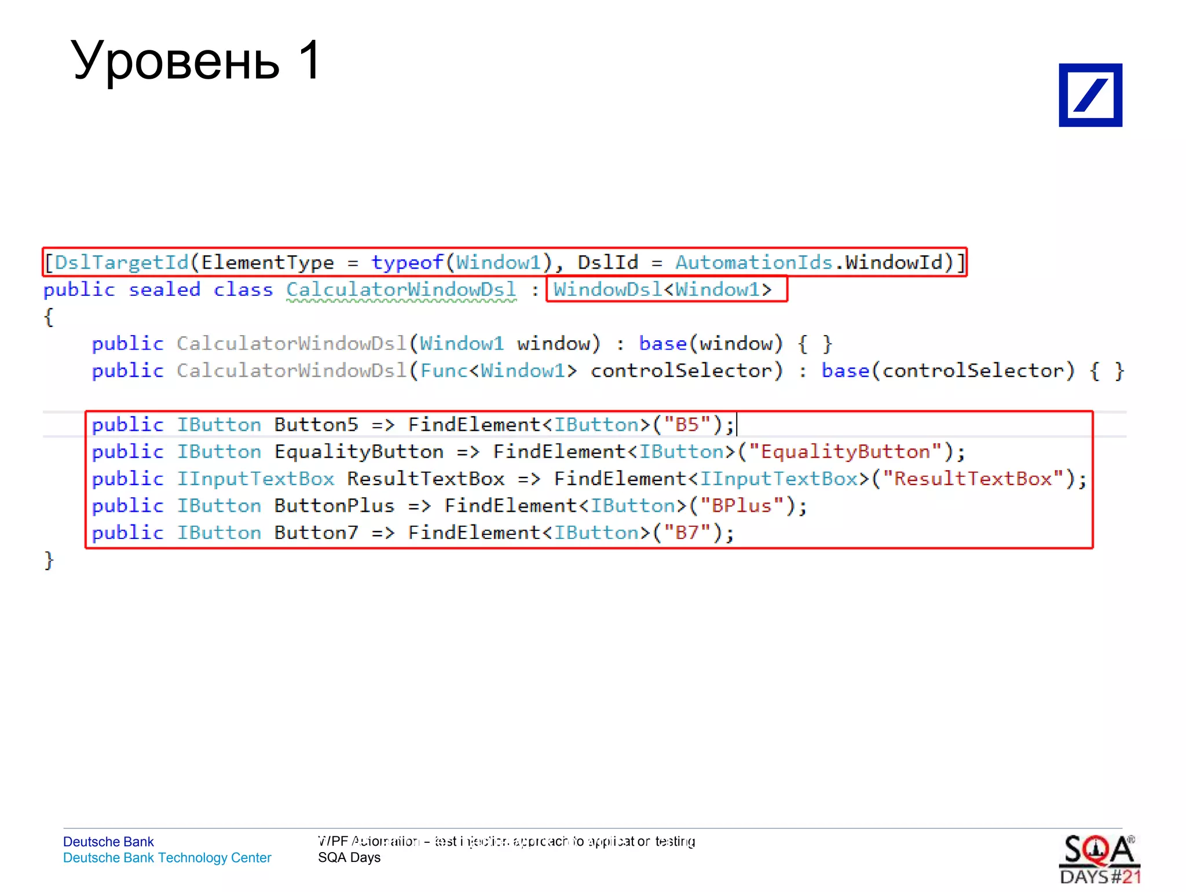Screen dimensions: 1186x892
Task: Click the WPF Automation footer subtitle
Action: coord(507,841)
